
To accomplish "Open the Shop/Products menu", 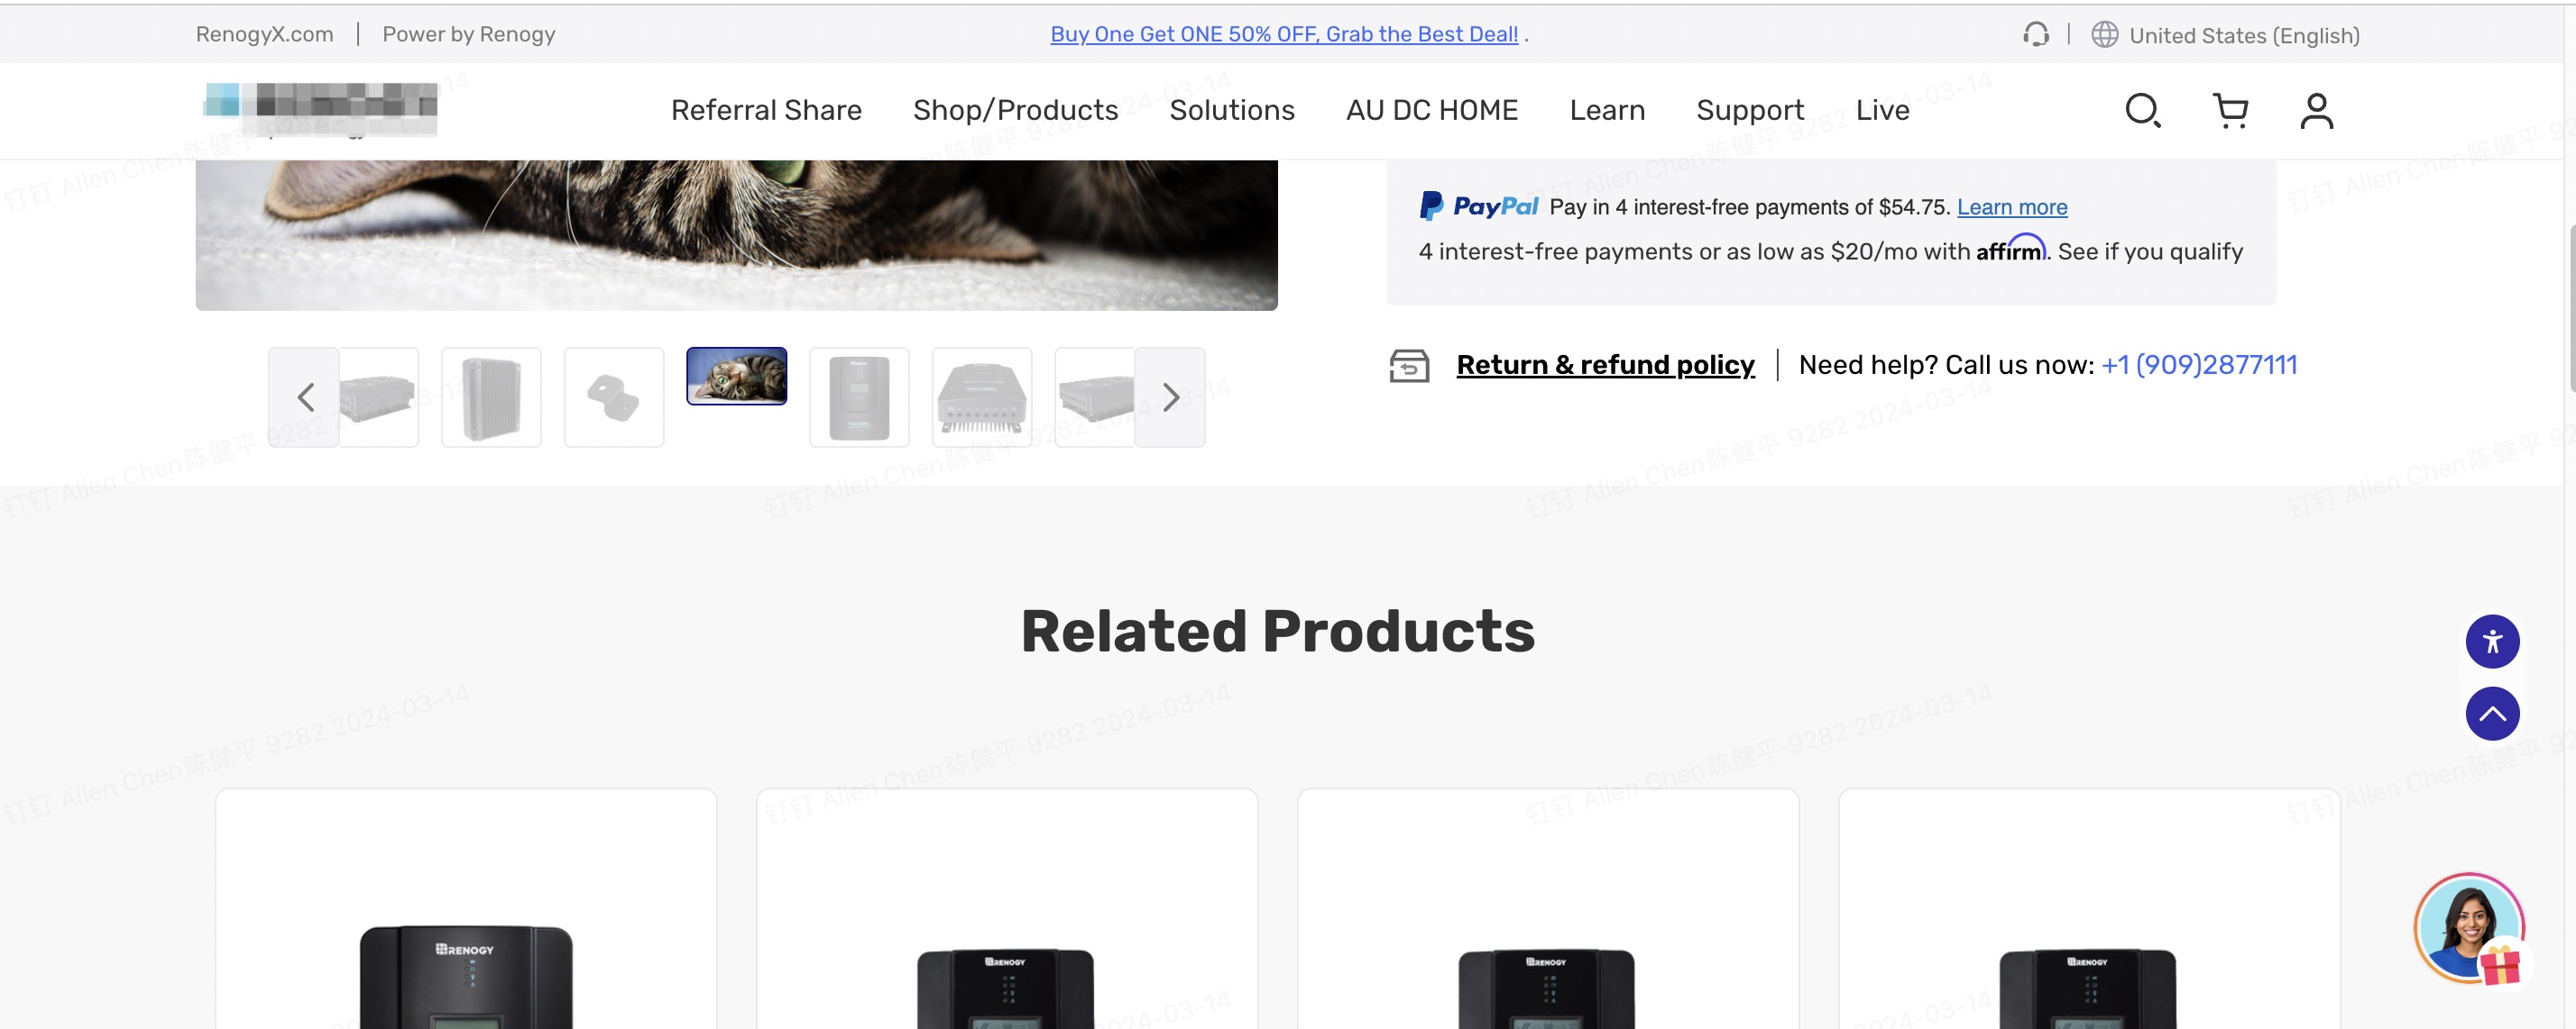I will [x=1015, y=110].
